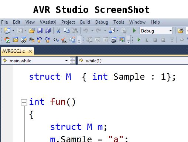188x142 pixels.
Task: Open the Build menu
Action: click(x=85, y=22)
